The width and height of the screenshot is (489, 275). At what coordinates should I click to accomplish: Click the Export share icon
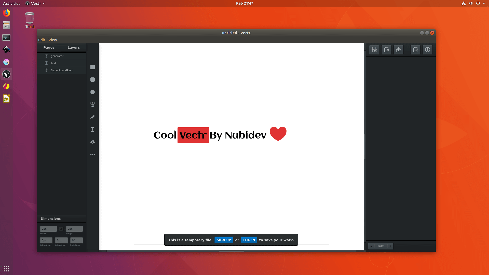pos(399,50)
